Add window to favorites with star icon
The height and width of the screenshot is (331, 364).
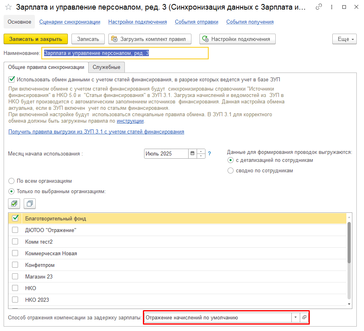[8, 7]
